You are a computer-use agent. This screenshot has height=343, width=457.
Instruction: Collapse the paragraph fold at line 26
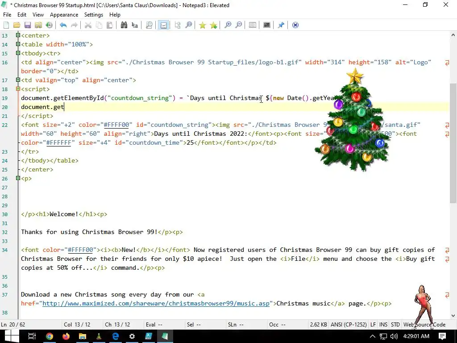click(x=18, y=178)
